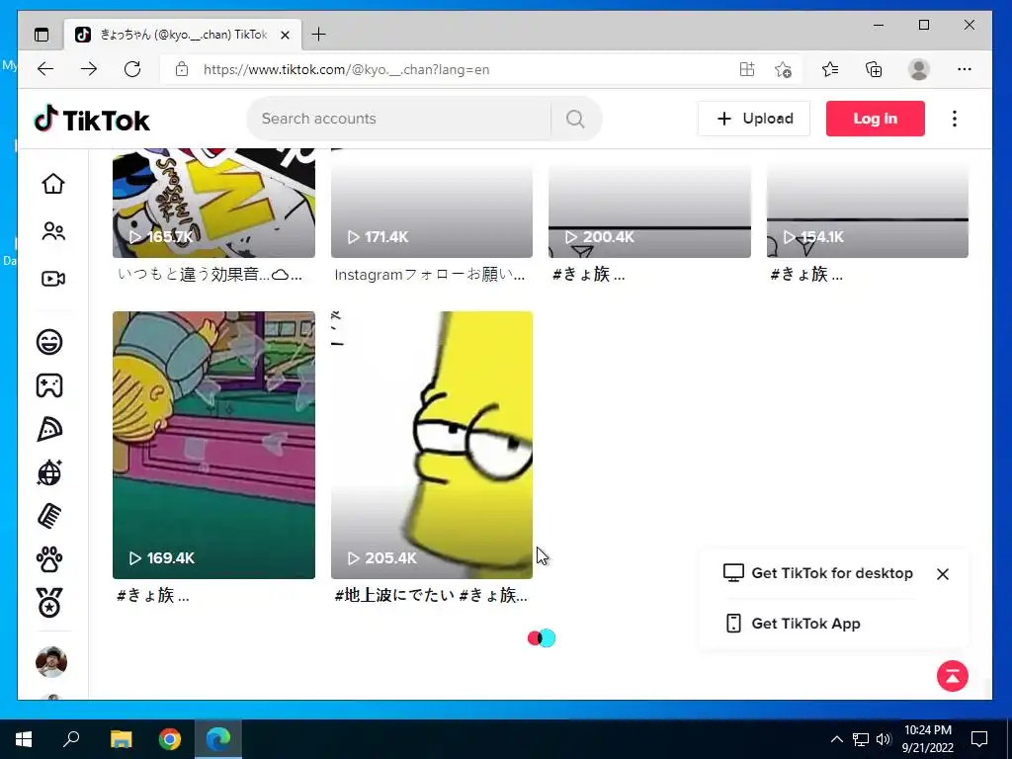Open Google Chrome from taskbar

(x=170, y=739)
